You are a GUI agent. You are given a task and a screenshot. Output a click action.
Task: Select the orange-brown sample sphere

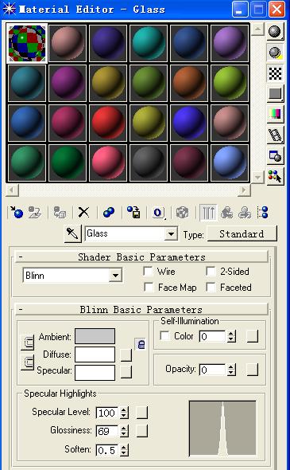pos(189,83)
